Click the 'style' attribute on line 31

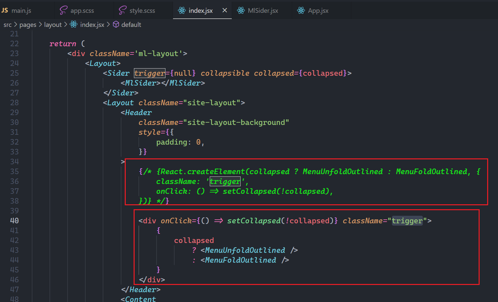click(149, 132)
